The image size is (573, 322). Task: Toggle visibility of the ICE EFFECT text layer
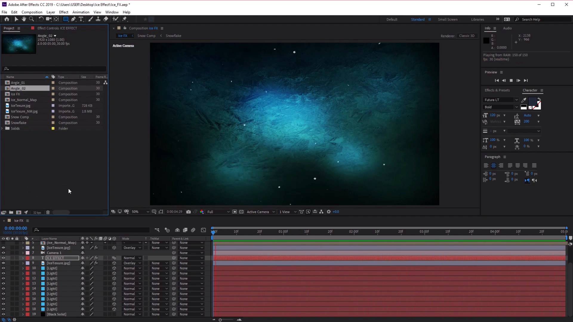click(x=3, y=258)
